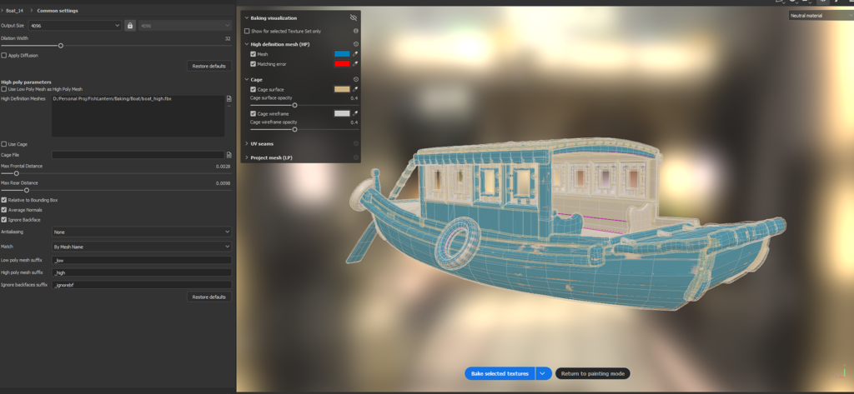Start baking with Bake selected textures

click(x=500, y=374)
